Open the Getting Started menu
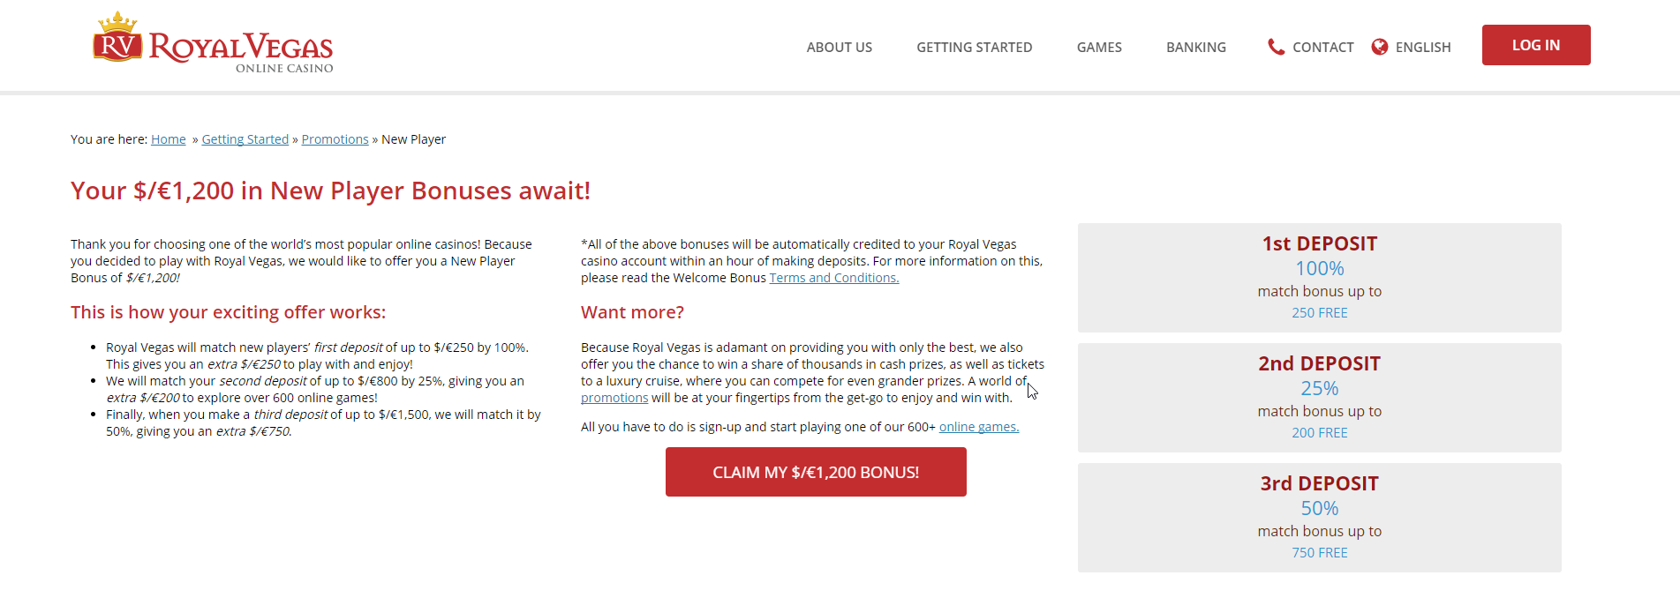 click(974, 48)
